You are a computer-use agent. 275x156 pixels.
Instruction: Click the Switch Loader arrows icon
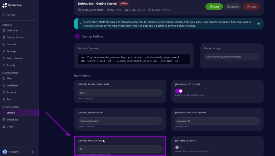4,58
